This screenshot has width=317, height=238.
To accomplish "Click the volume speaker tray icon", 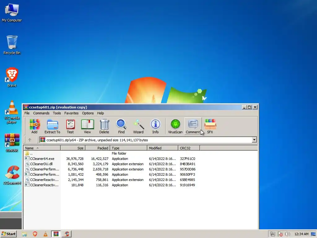I will tap(288, 234).
